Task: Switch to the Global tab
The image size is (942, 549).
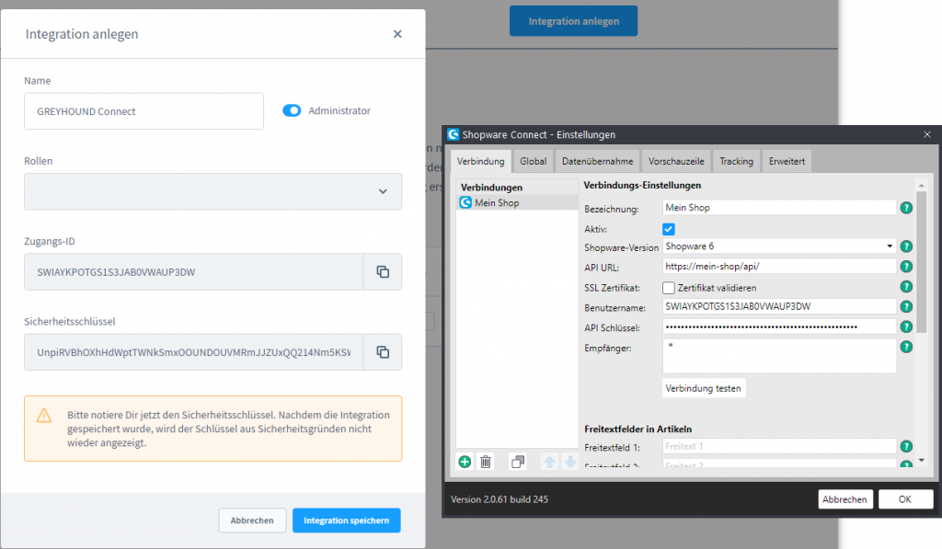Action: [533, 161]
